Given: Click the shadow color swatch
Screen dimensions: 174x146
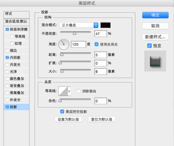Looking at the screenshot, I should point(106,25).
